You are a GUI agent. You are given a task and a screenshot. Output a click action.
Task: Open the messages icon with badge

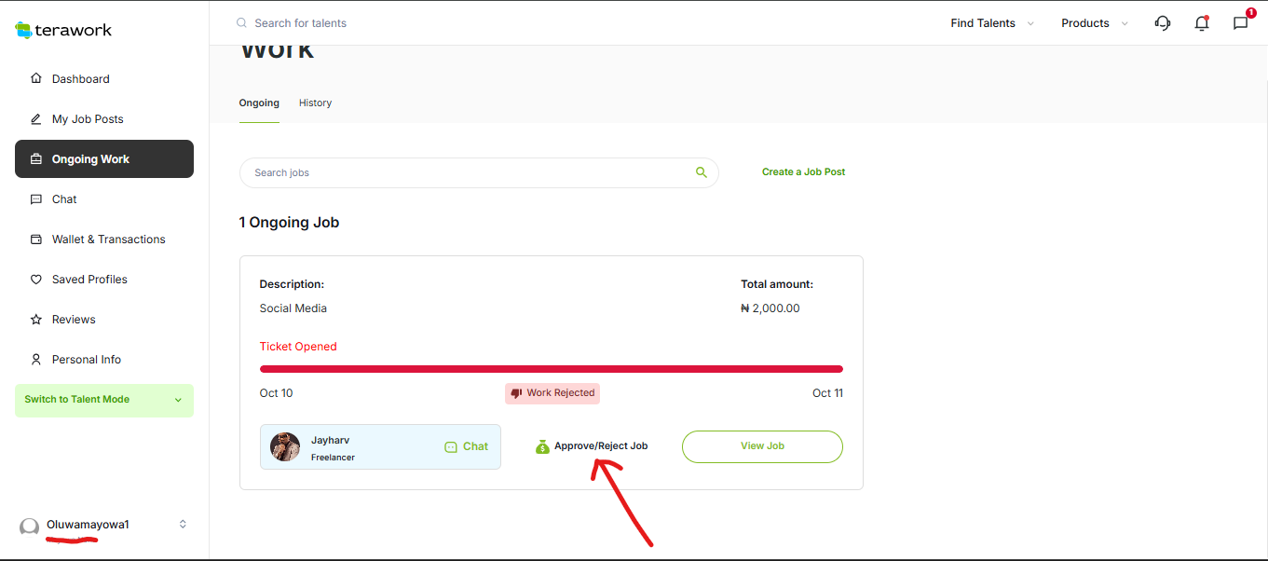click(x=1240, y=23)
